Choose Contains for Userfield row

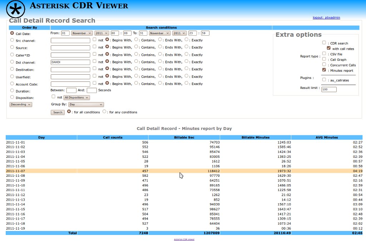tap(136, 76)
